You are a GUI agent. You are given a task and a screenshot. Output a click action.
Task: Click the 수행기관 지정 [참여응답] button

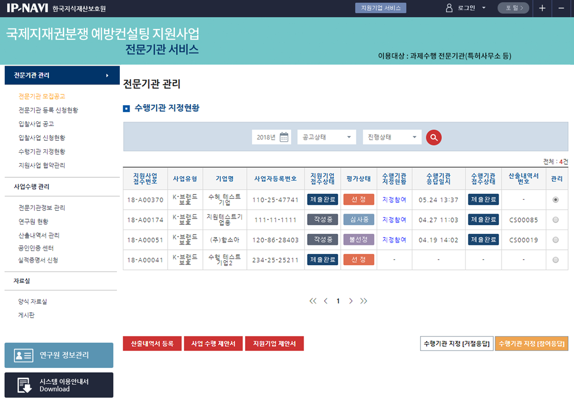point(531,344)
